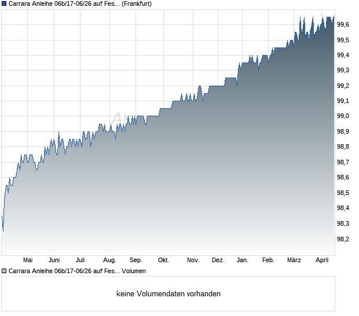Click the 98,8 y-axis value
The image size is (359, 316).
pyautogui.click(x=343, y=146)
